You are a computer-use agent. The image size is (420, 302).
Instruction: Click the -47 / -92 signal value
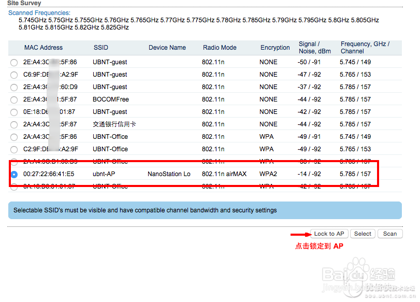pyautogui.click(x=309, y=75)
